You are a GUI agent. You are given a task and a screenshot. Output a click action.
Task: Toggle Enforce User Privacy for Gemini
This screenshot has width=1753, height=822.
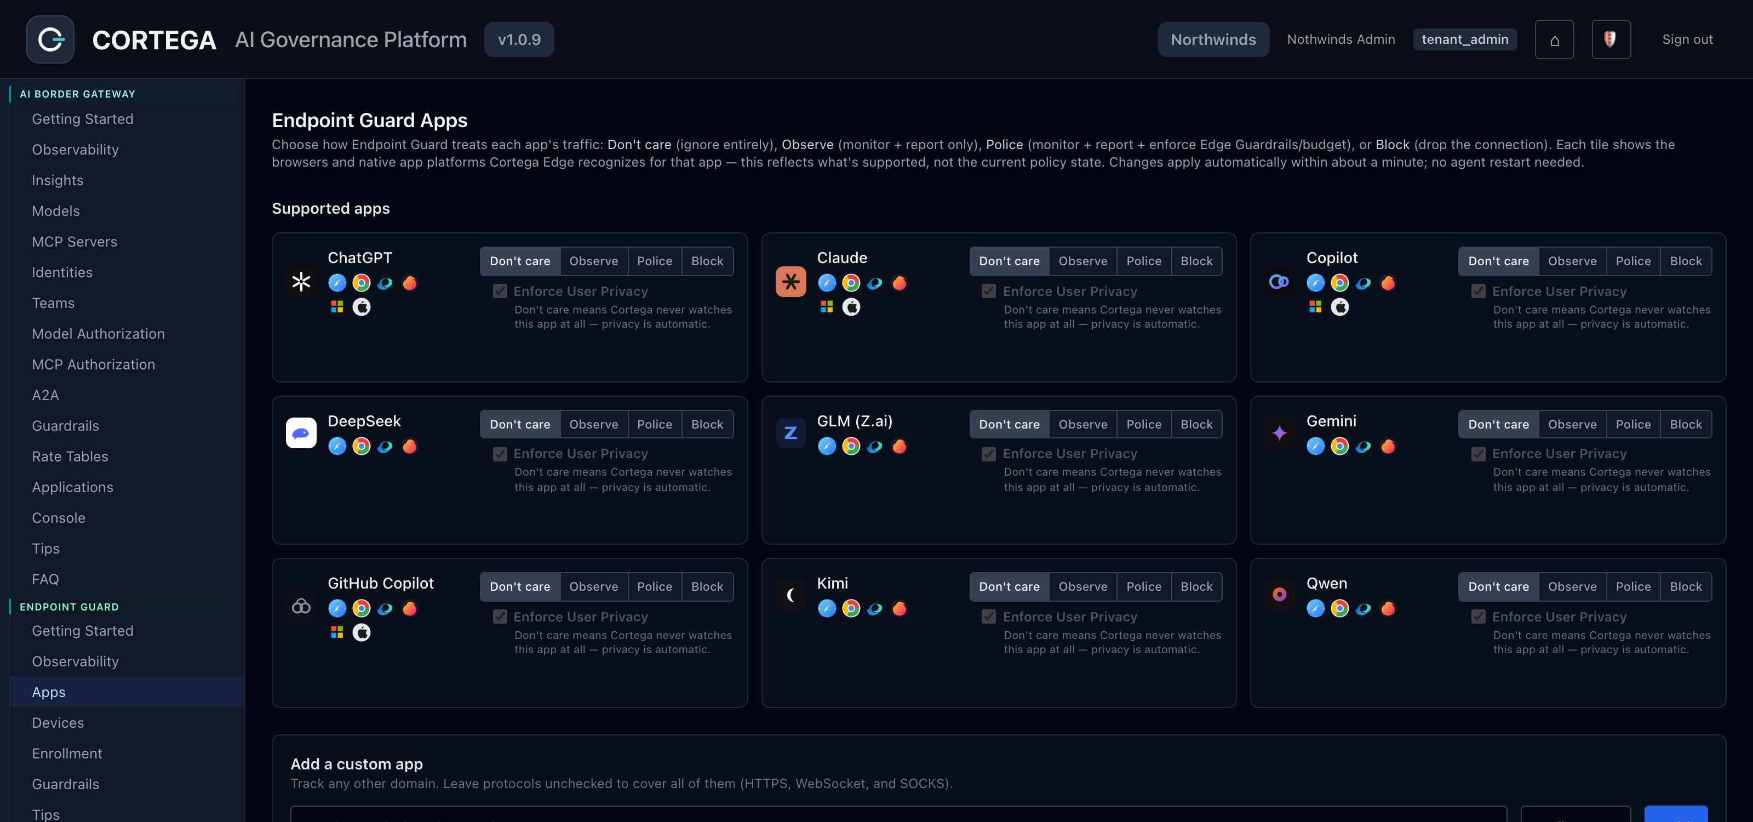pos(1478,454)
